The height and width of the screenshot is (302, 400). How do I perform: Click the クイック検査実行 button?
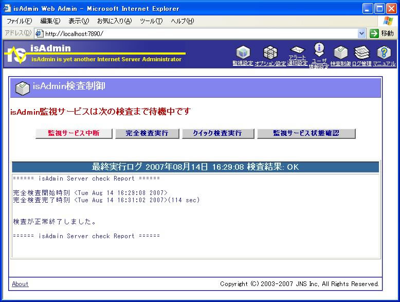218,134
